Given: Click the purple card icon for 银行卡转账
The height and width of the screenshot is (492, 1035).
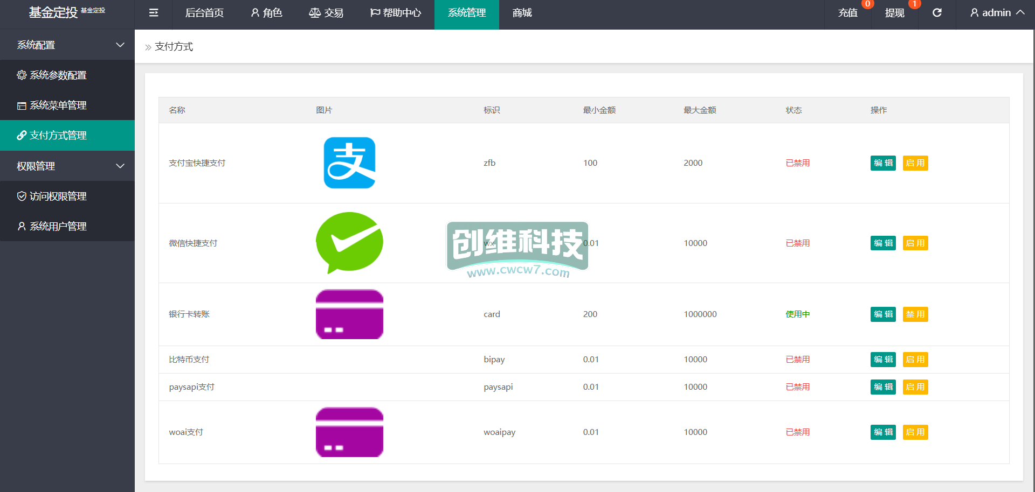Looking at the screenshot, I should coord(349,314).
